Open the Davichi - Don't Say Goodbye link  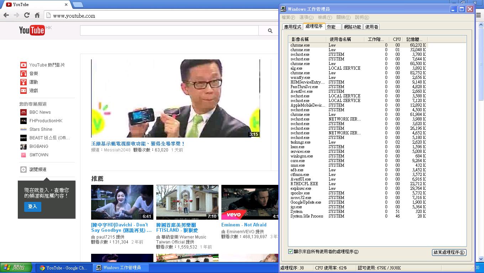pyautogui.click(x=121, y=227)
